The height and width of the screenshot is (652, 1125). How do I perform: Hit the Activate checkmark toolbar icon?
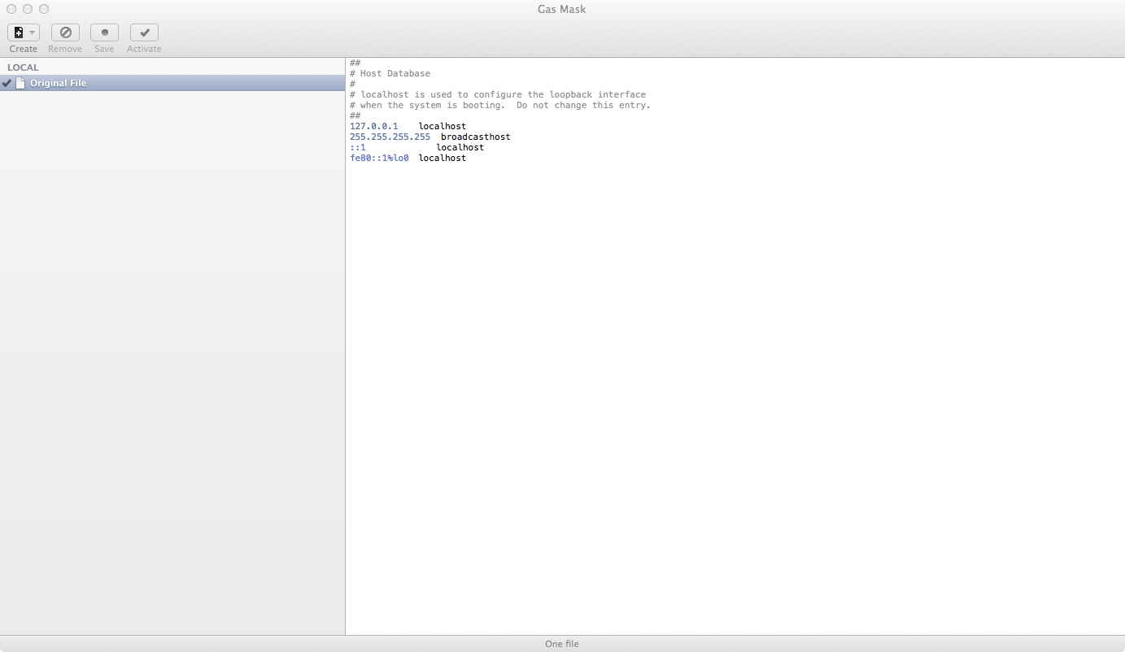144,33
